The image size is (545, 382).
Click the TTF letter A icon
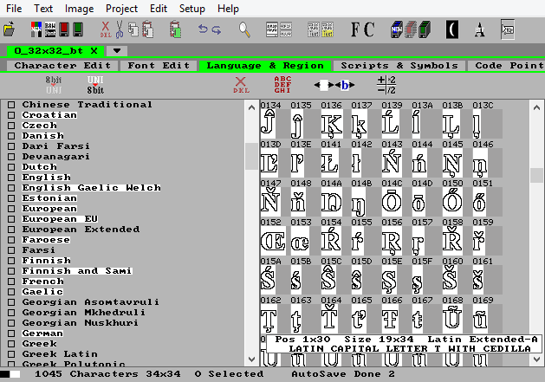tap(480, 29)
